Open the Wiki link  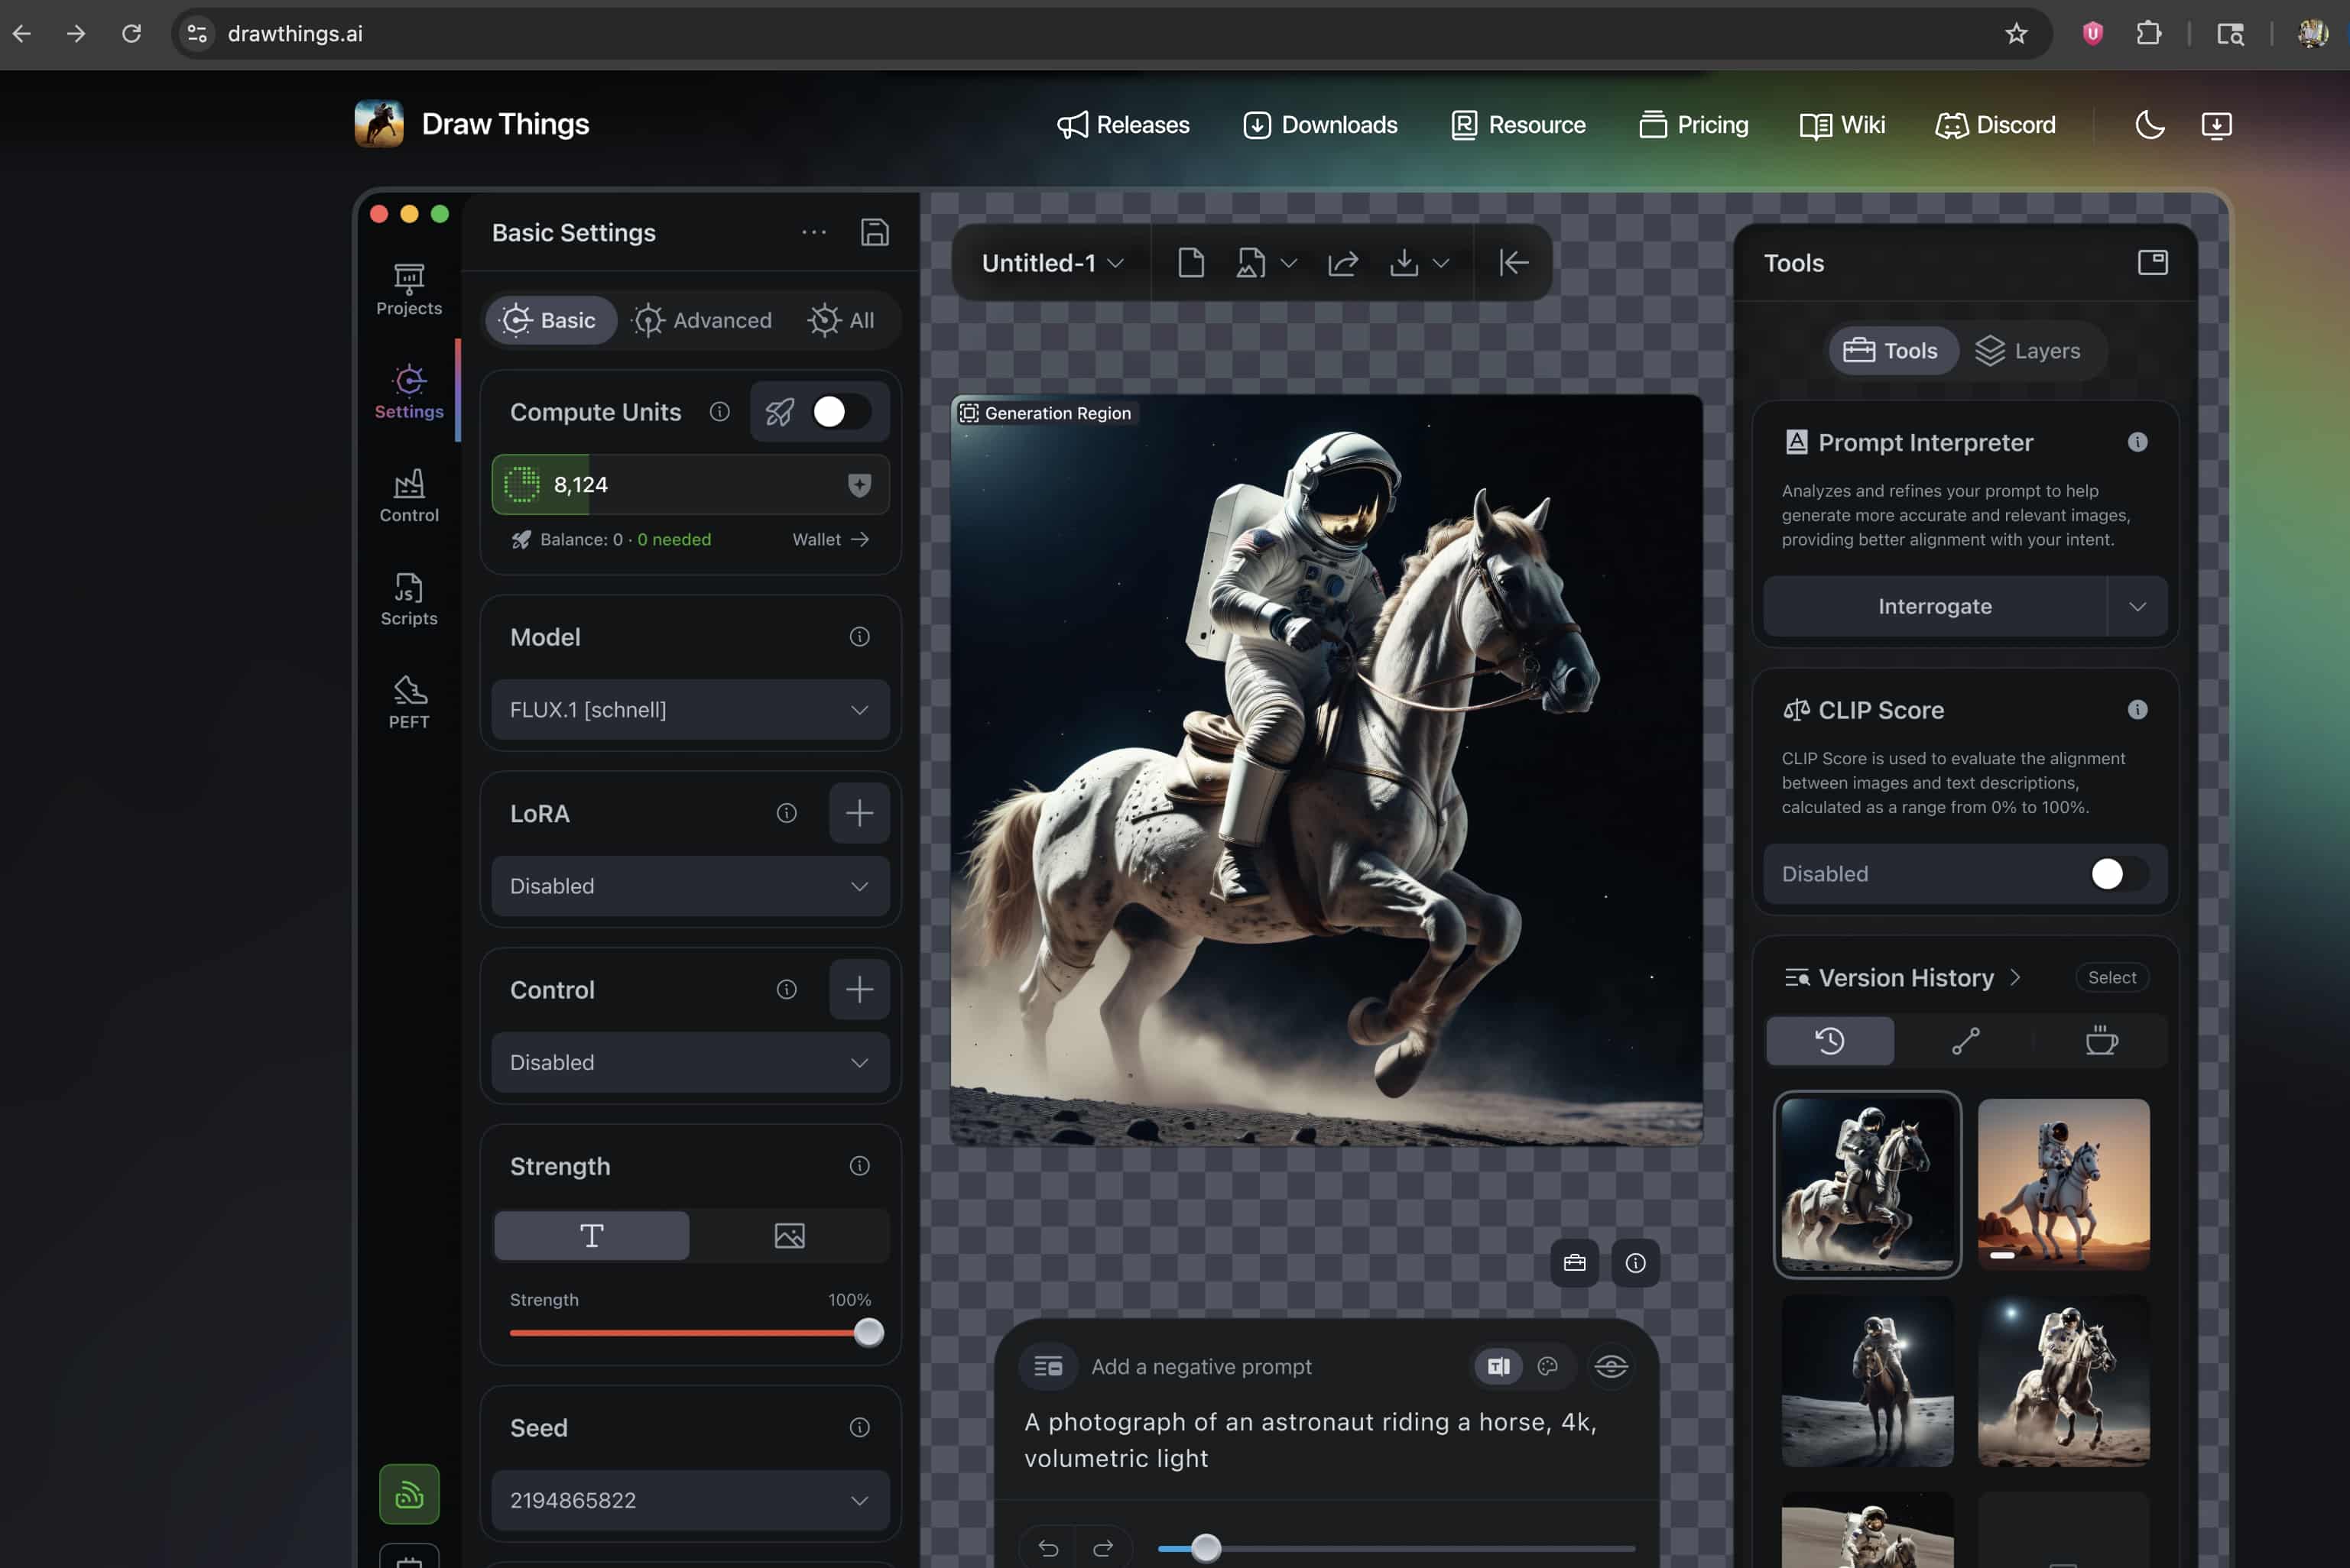pos(1842,125)
